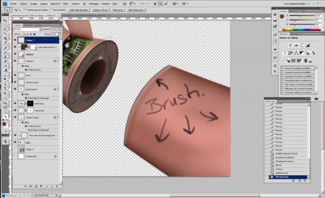325x198 pixels.
Task: Select the Polygonal Lasso tool
Action: click(5, 29)
